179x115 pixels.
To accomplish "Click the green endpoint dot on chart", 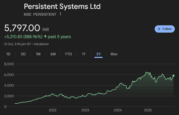I will 173,76.
